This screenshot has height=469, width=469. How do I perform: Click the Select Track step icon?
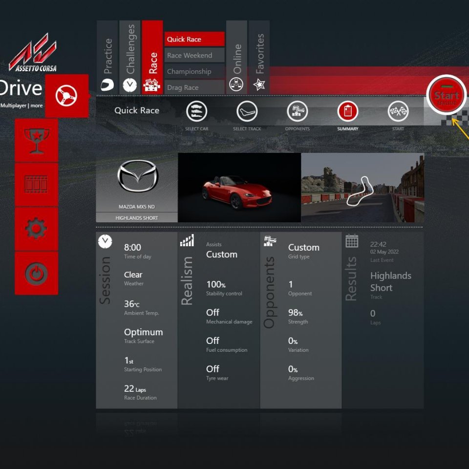pos(247,111)
